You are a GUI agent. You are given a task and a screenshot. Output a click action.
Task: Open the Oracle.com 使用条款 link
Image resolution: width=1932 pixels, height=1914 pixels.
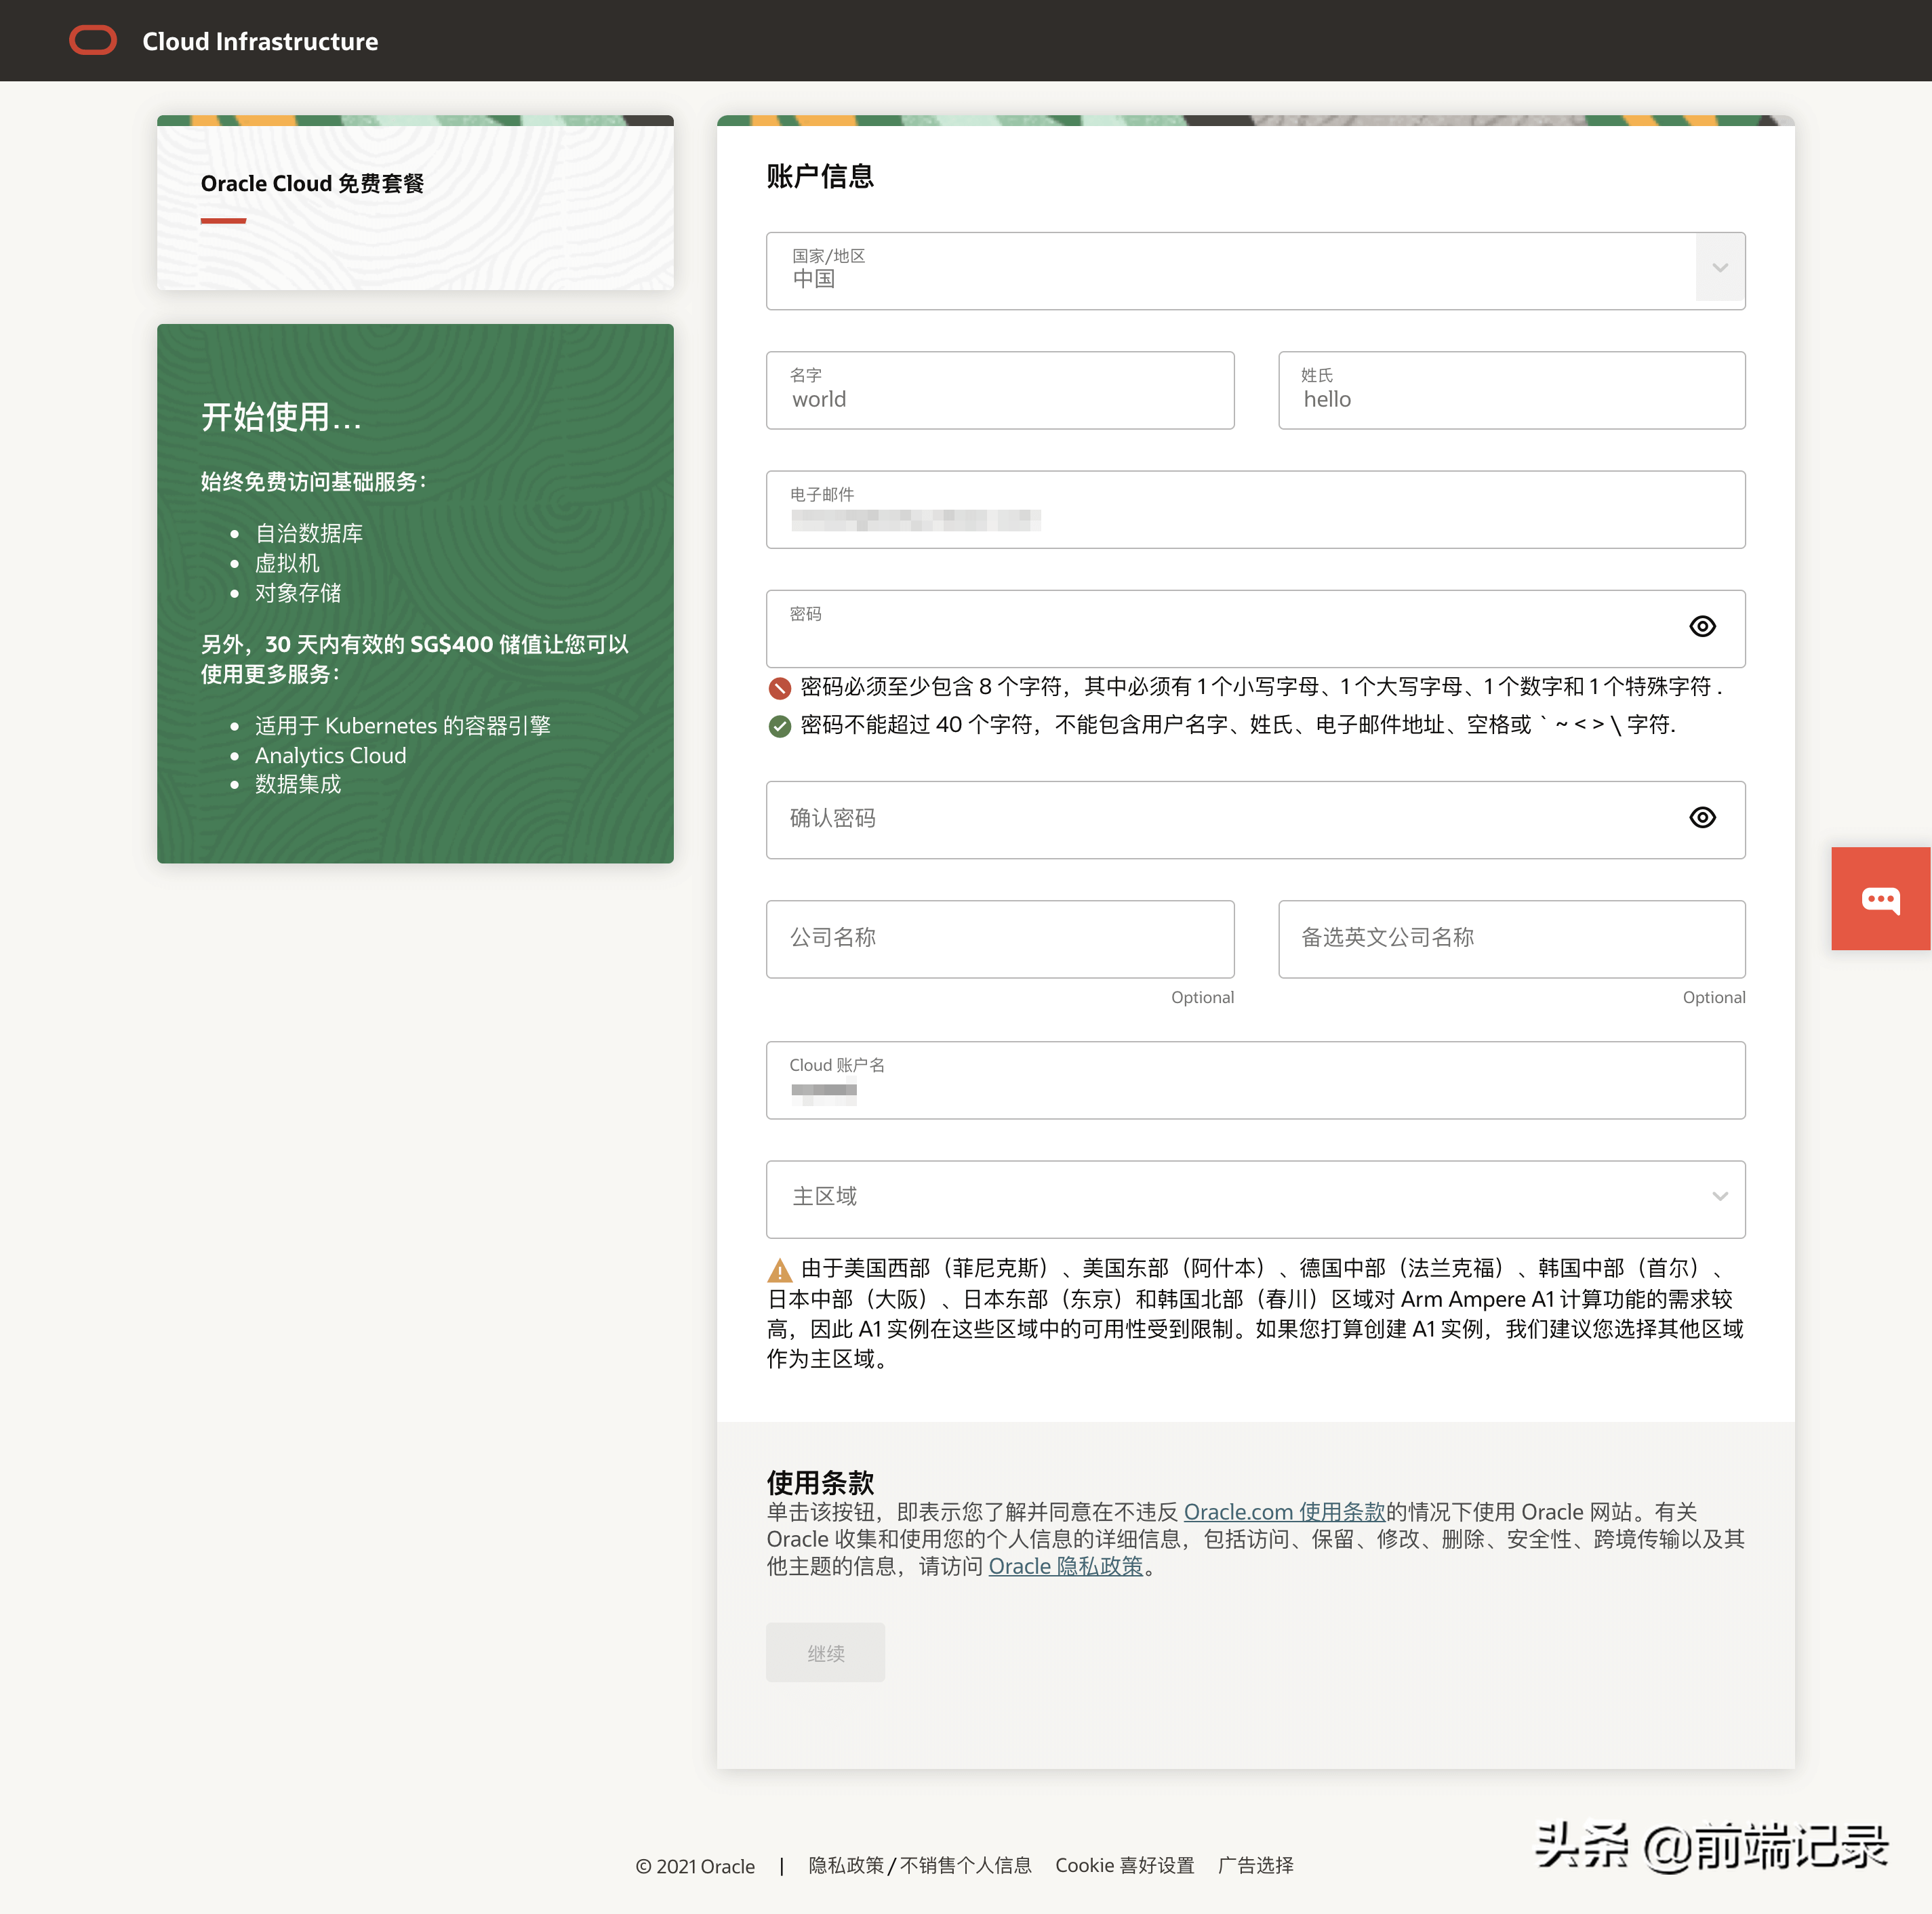click(x=1284, y=1511)
